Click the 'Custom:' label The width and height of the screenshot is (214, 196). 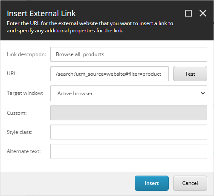click(x=17, y=113)
